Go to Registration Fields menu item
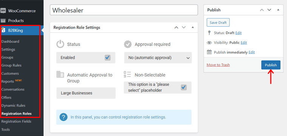 (x=16, y=121)
